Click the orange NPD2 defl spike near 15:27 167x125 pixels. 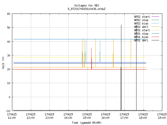pos(96,53)
